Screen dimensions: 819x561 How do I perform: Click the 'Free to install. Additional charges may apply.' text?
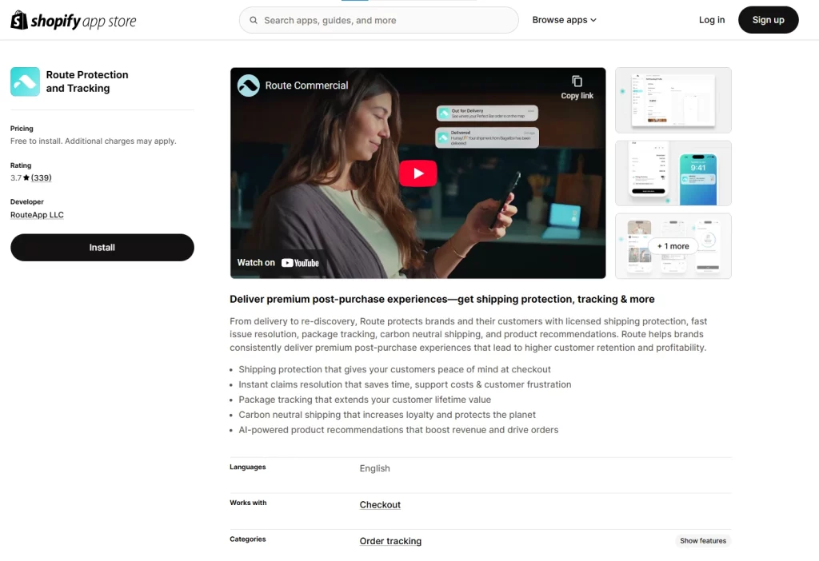pyautogui.click(x=94, y=141)
